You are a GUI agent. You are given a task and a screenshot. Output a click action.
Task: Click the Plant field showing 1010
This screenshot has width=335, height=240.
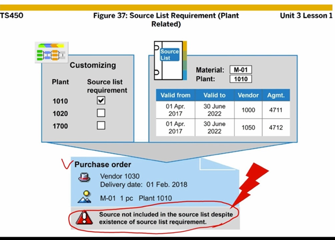241,79
